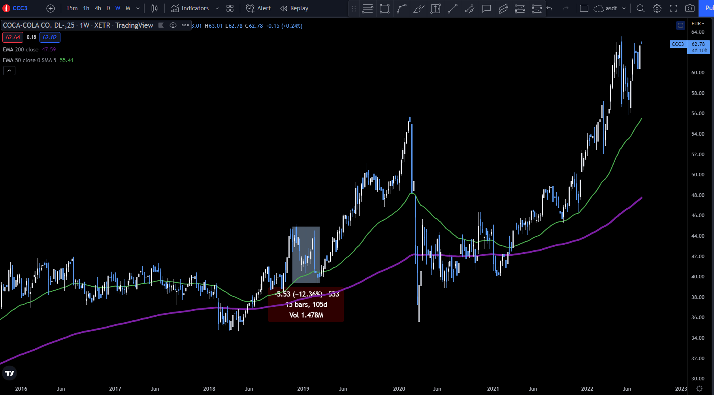
Task: Toggle symbol visibility eye icon
Action: point(173,25)
